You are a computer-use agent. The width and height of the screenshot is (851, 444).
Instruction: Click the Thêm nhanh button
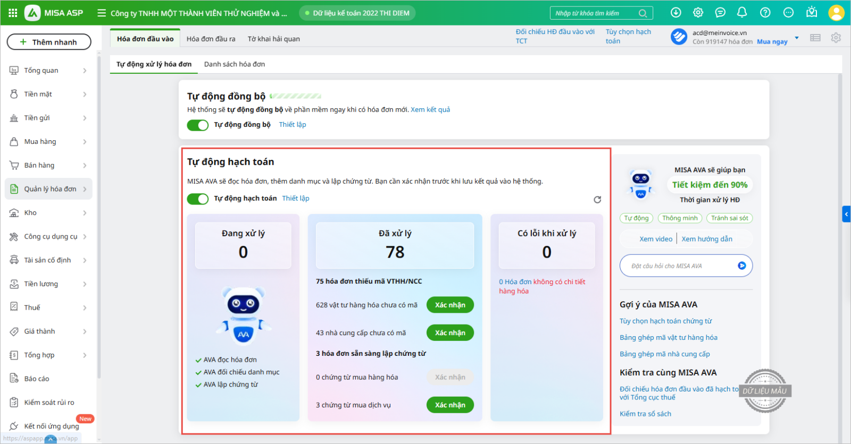[49, 42]
